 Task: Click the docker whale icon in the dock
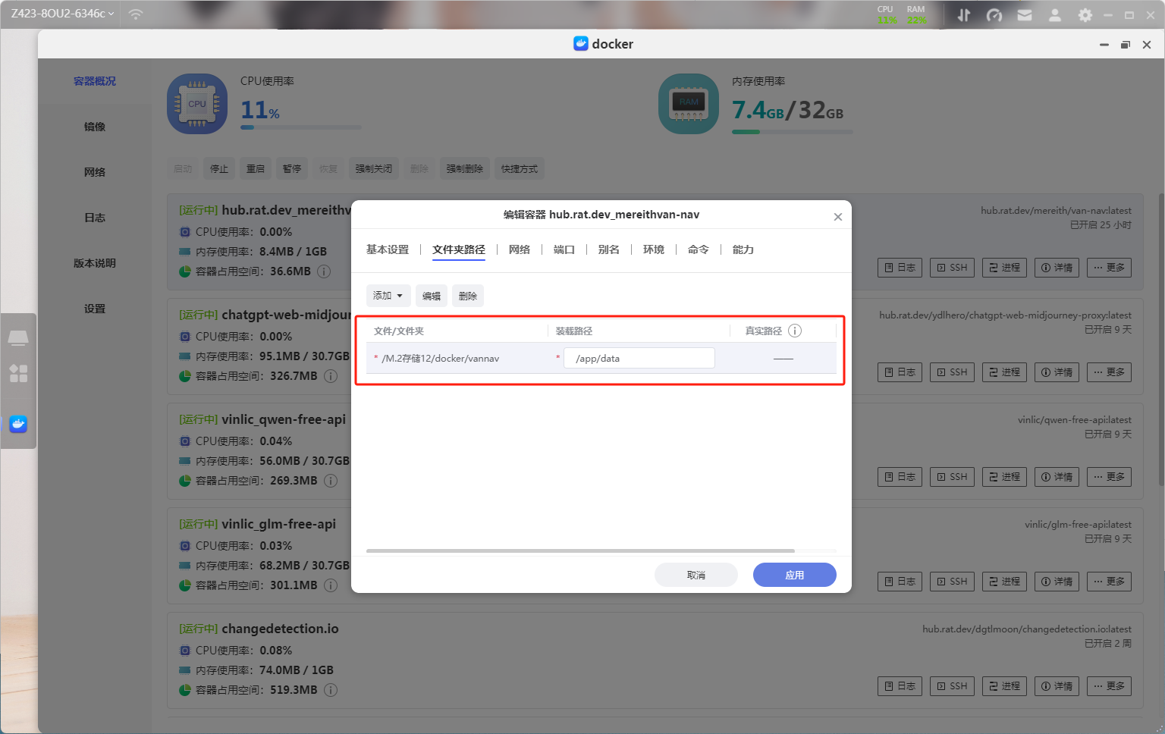tap(18, 424)
